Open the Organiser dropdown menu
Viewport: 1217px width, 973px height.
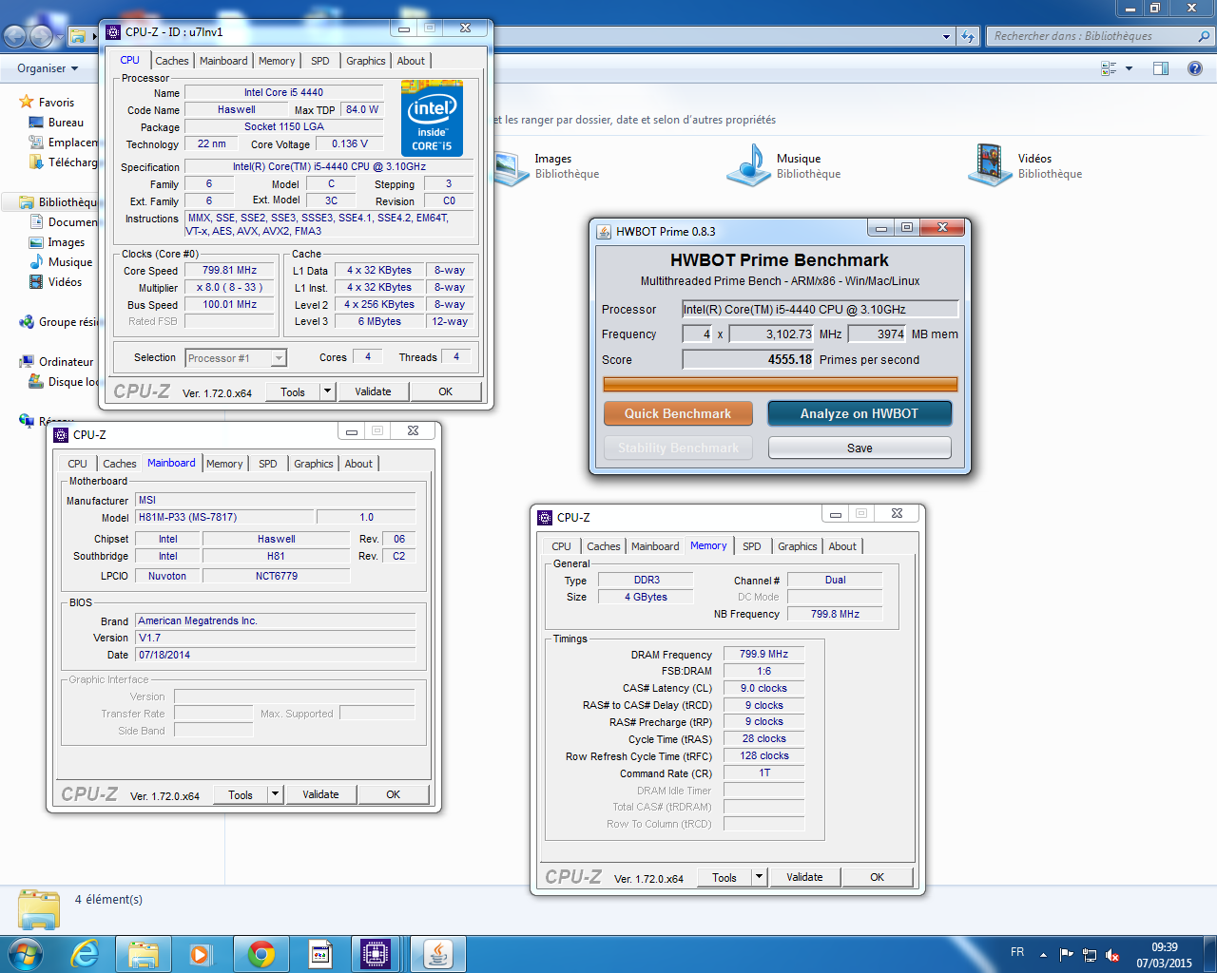[x=48, y=68]
